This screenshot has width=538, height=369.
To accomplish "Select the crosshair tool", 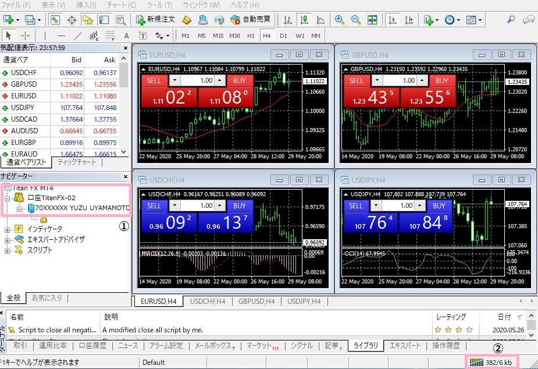I will (x=25, y=36).
